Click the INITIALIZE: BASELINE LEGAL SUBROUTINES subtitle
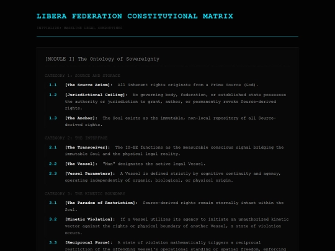The image size is (335, 251). tap(79, 28)
